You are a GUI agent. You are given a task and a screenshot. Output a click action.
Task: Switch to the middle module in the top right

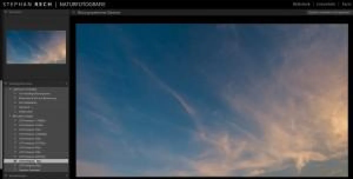[326, 4]
